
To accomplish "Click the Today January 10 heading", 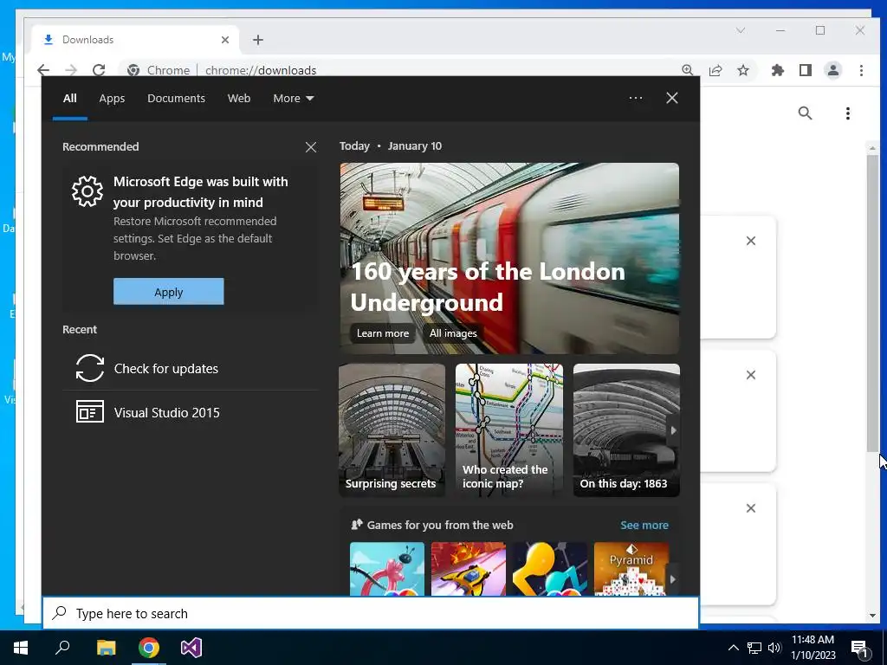I will (391, 145).
